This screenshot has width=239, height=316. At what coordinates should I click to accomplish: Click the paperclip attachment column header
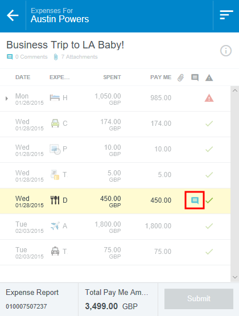[180, 77]
